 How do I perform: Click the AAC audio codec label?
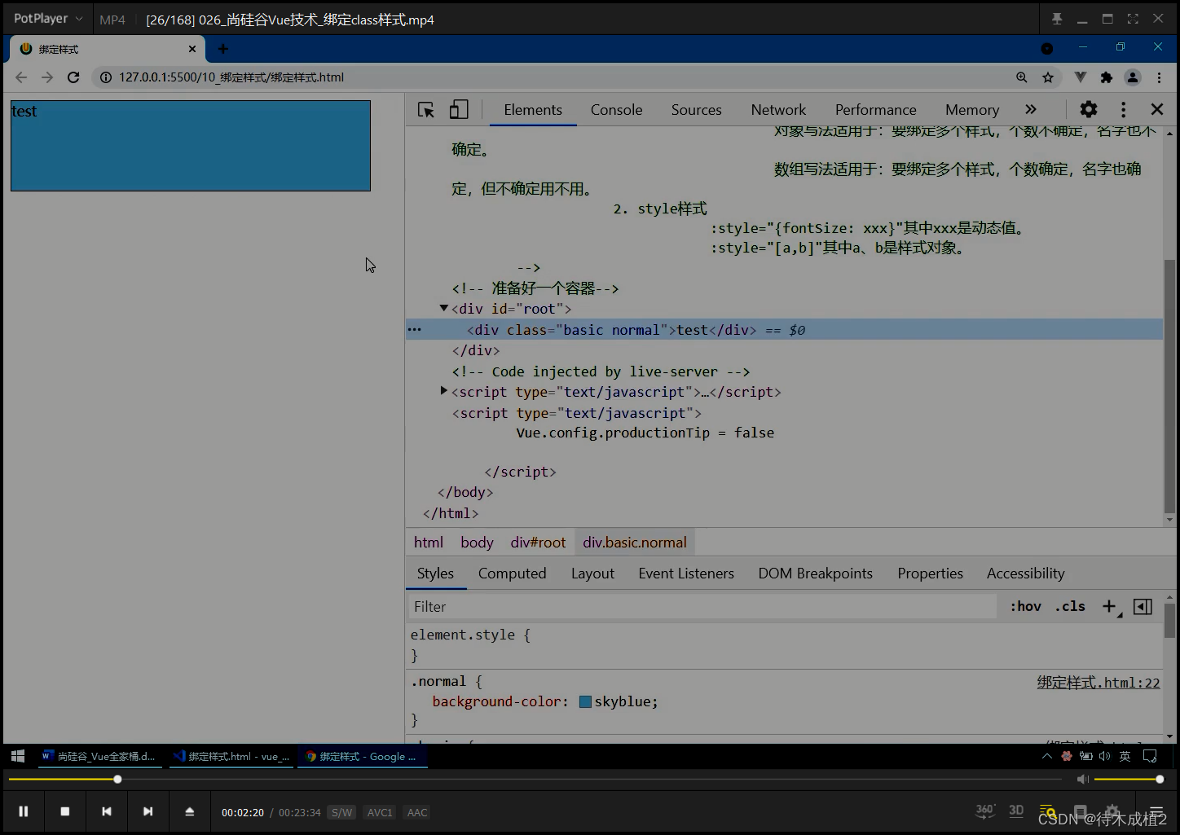coord(417,812)
